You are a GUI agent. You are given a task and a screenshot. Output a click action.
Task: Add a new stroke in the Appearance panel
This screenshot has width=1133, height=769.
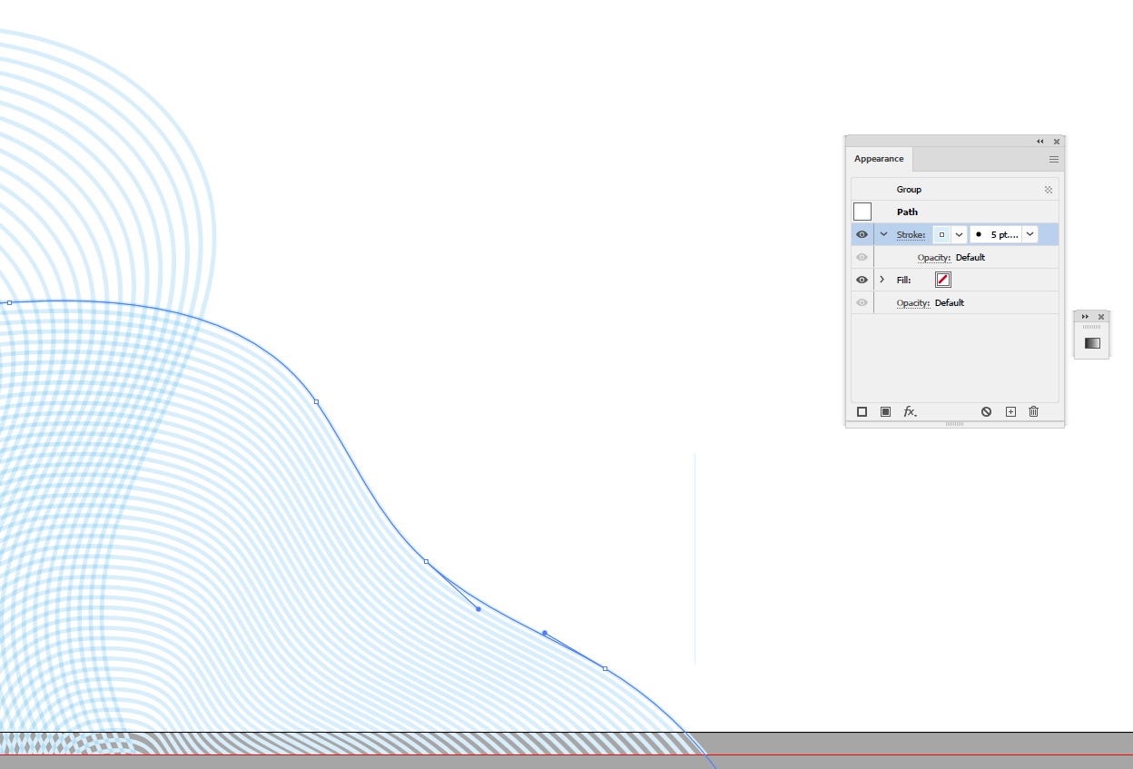coord(862,411)
